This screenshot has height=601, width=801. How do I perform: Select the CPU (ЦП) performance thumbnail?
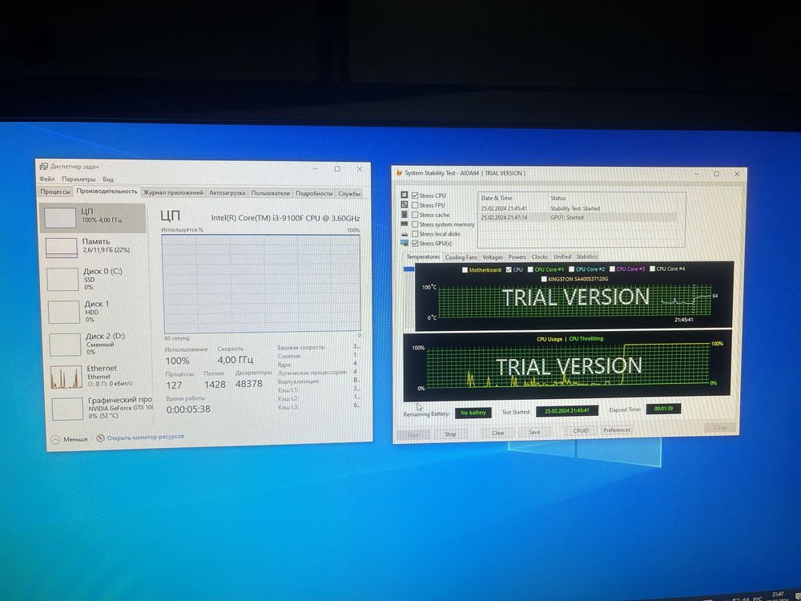tap(93, 218)
